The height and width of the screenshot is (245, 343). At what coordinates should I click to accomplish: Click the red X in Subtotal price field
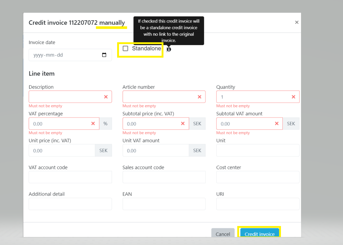point(183,124)
